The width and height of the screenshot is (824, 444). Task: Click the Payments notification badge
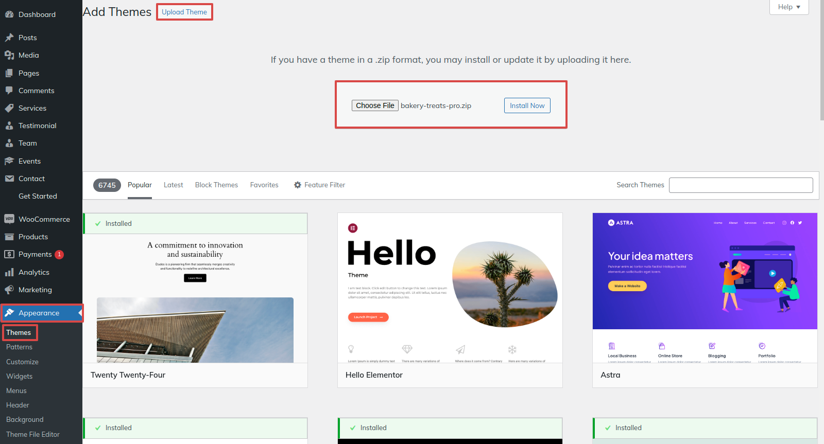coord(59,254)
